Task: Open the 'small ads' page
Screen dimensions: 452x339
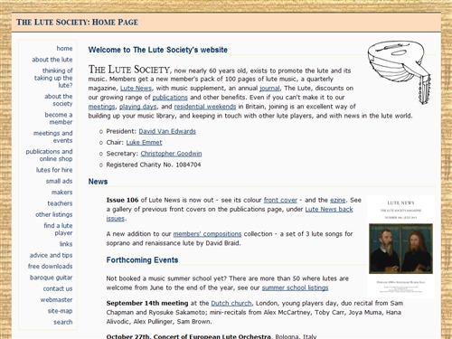Action: point(59,181)
